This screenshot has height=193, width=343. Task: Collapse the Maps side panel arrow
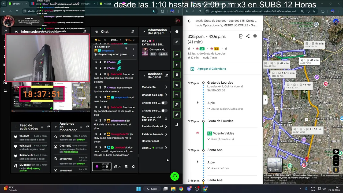coord(265,100)
